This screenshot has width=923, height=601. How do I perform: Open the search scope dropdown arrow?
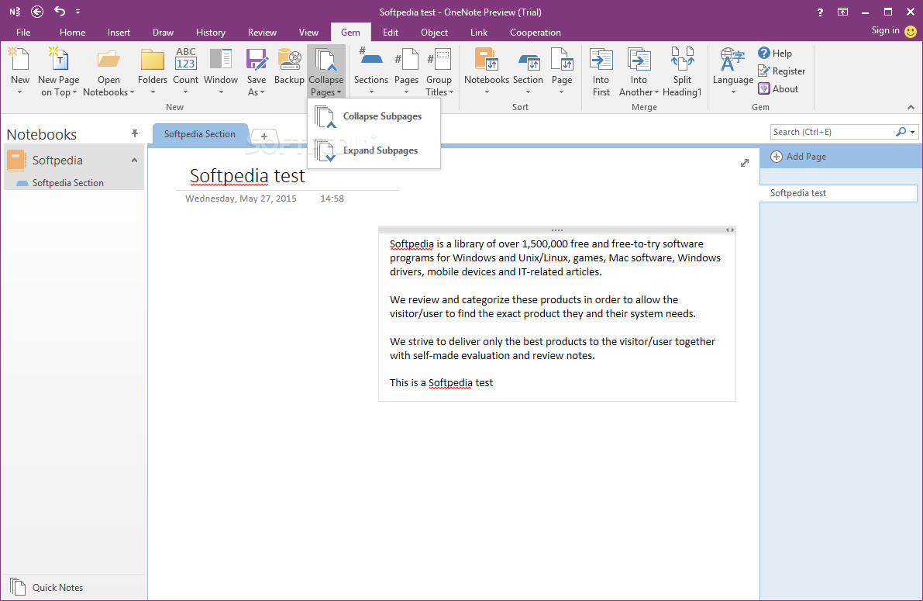coord(913,132)
